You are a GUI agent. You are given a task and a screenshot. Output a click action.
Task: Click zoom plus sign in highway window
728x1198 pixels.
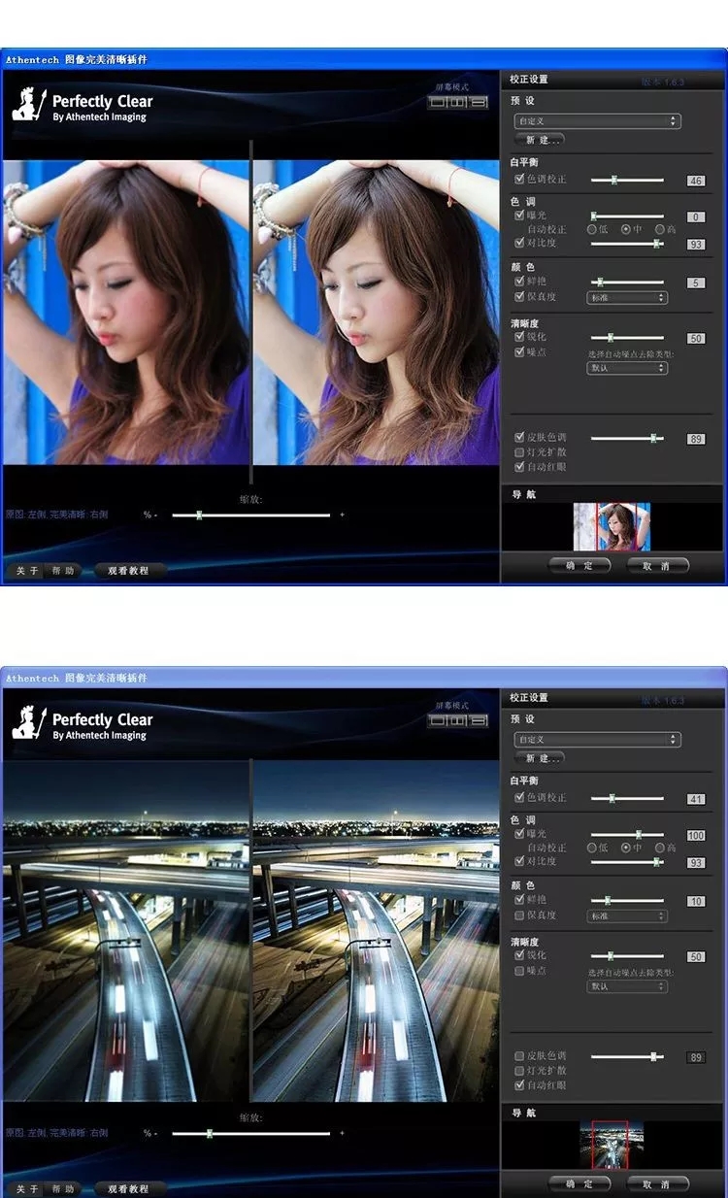[342, 1133]
